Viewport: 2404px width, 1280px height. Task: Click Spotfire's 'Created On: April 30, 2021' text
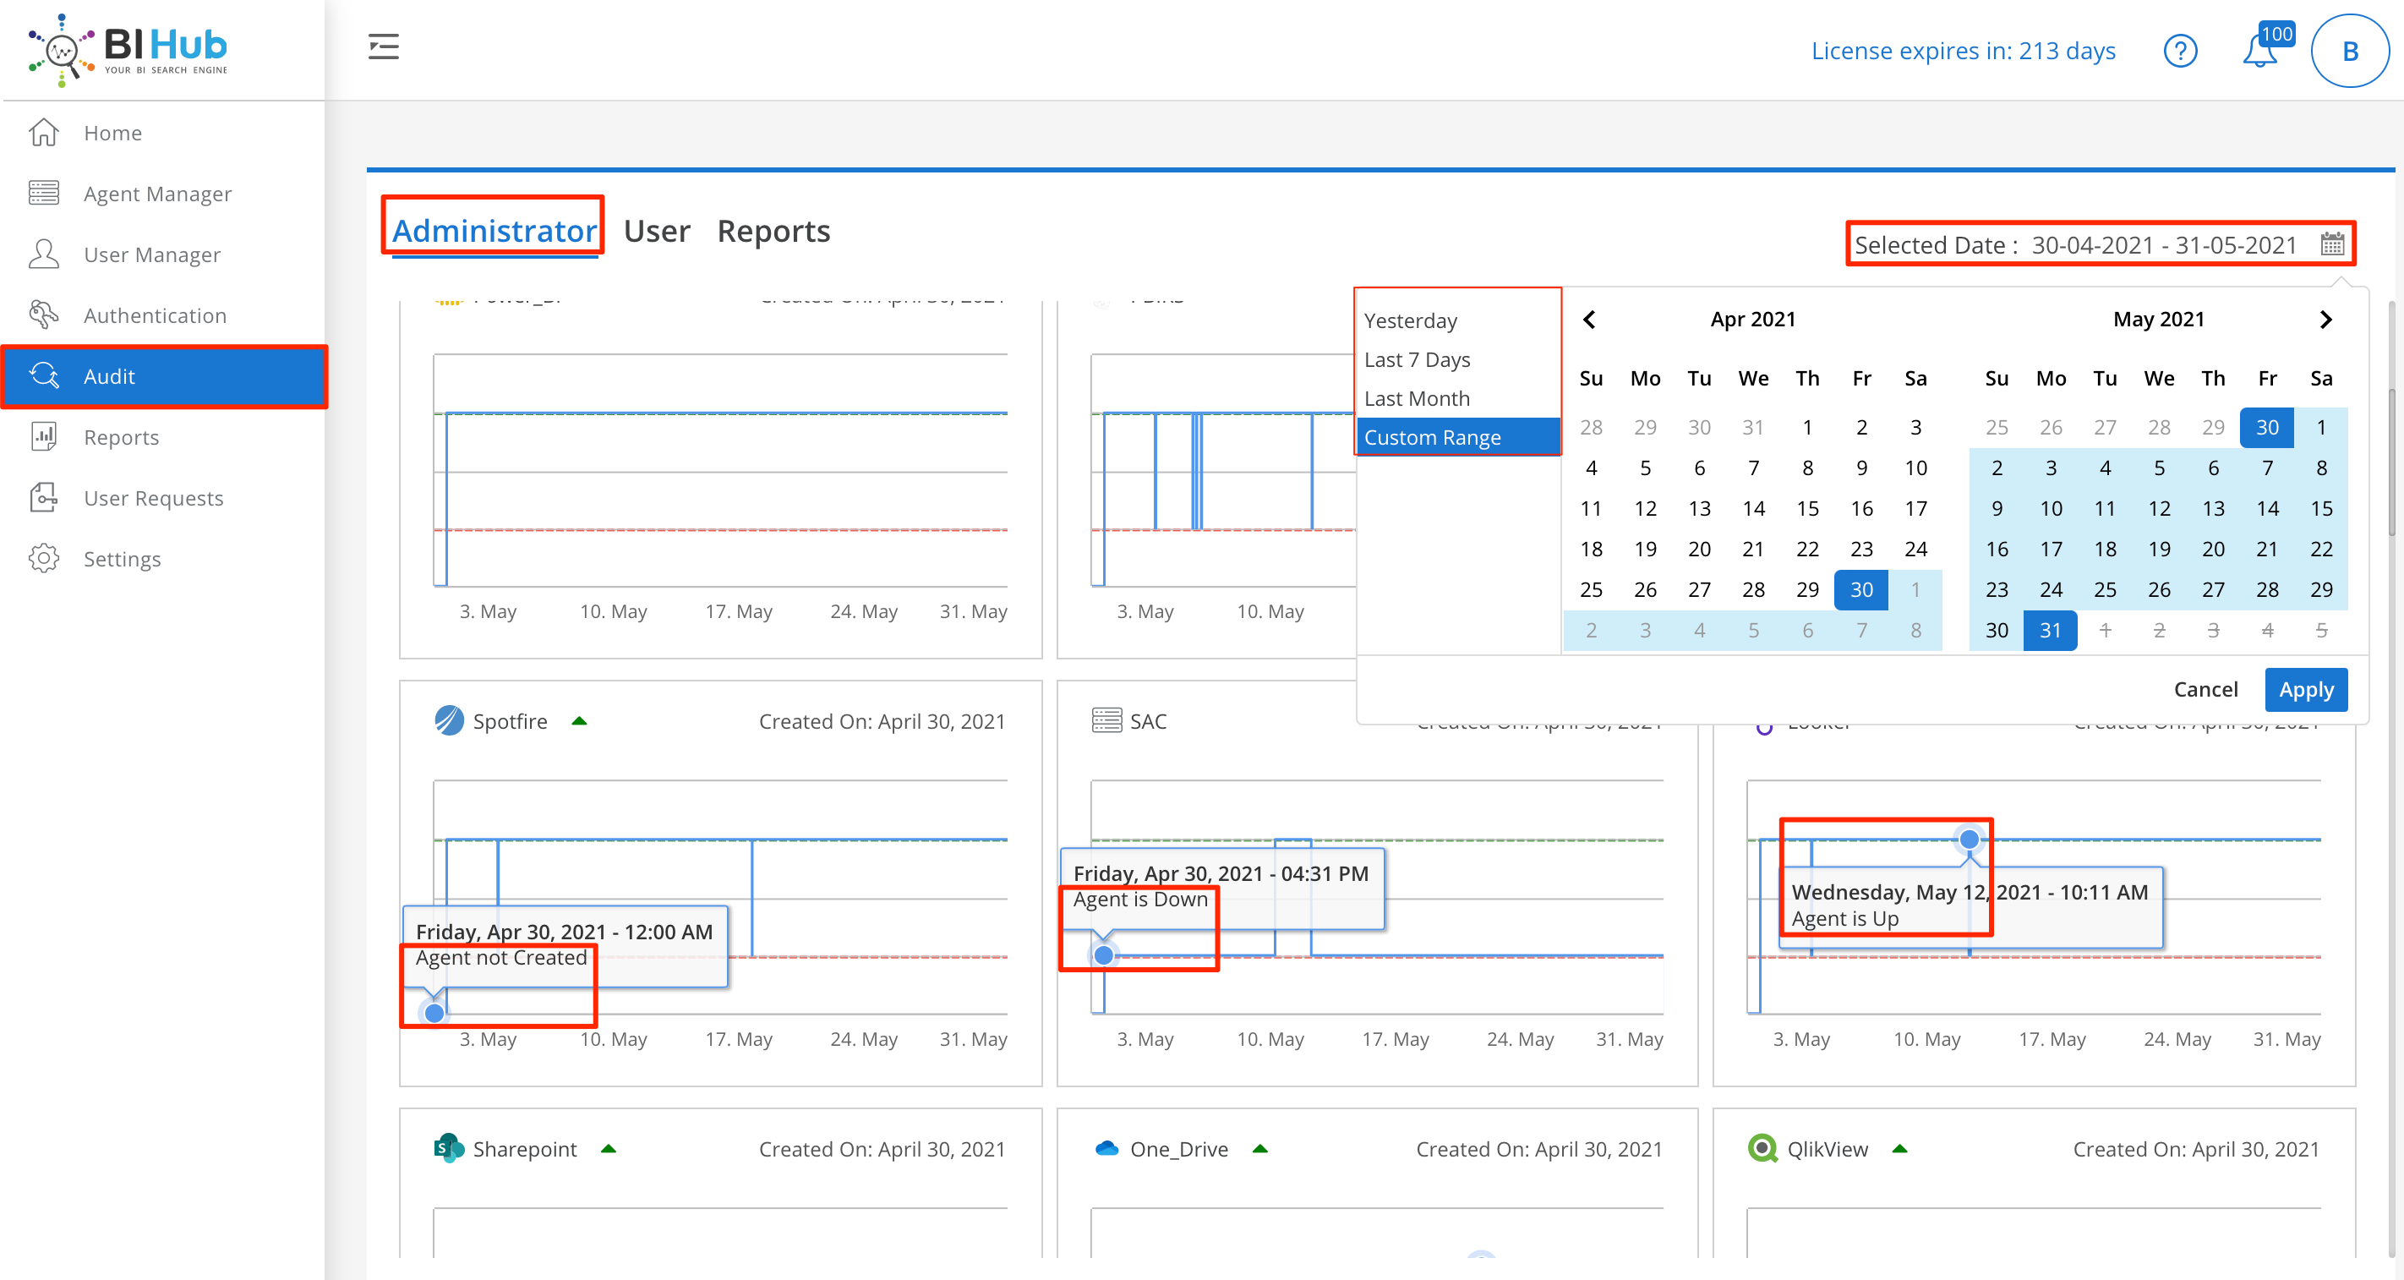click(882, 721)
